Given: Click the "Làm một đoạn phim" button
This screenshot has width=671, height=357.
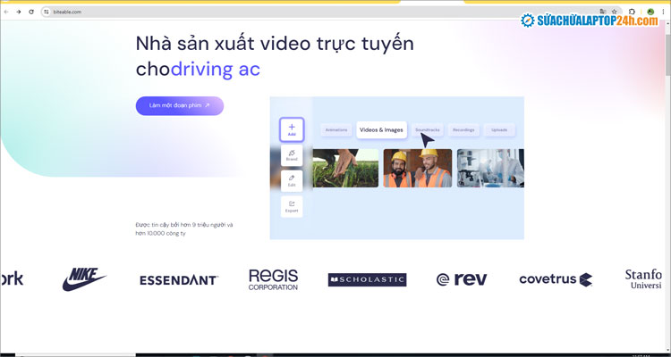Looking at the screenshot, I should (180, 105).
